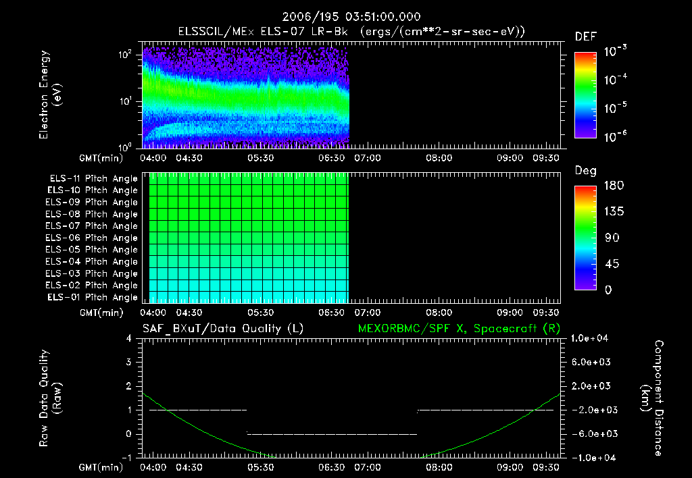The image size is (692, 478).
Task: Click the green MEXORBMC/SPF X, Spacecraft (R) title
Action: [459, 329]
